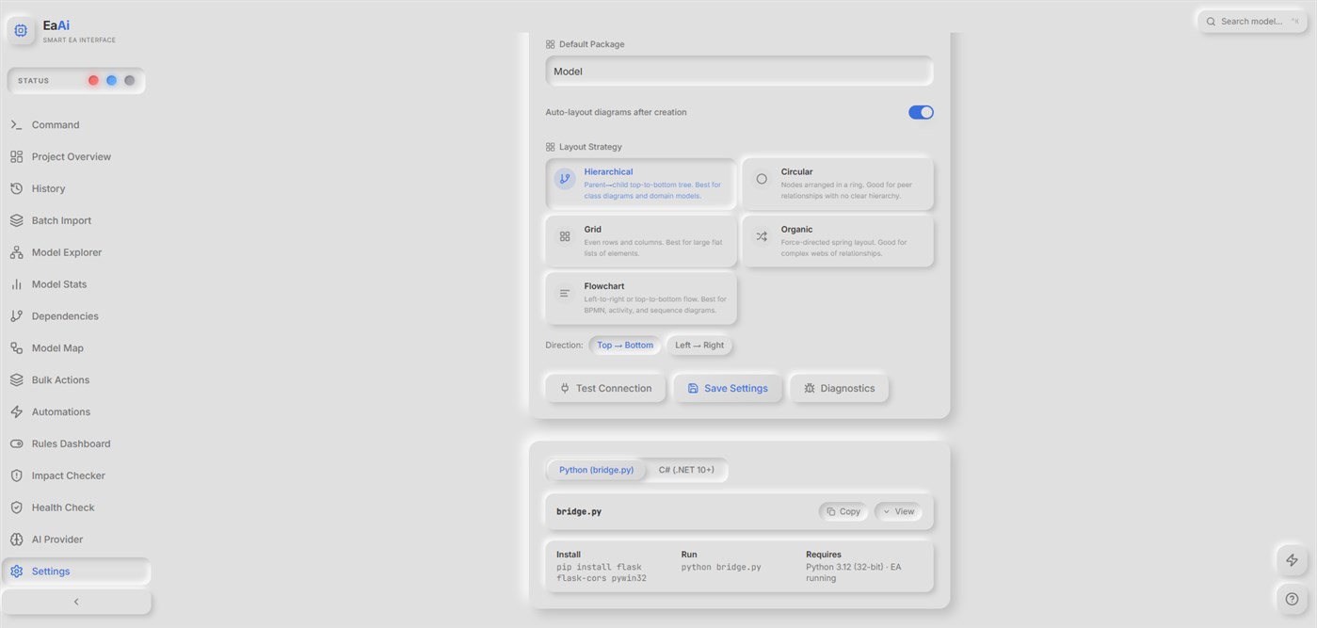Open Rules Dashboard page
1317x628 pixels.
tap(75, 443)
